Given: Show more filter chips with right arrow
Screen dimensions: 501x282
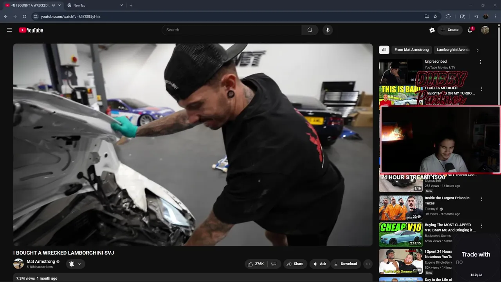Looking at the screenshot, I should (477, 50).
